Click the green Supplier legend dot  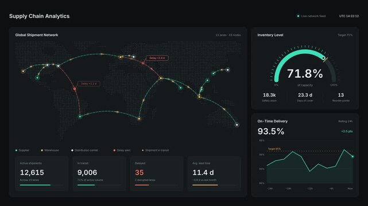(x=16, y=150)
